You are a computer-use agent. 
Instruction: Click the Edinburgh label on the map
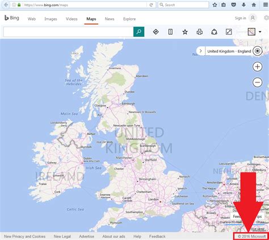[x=128, y=104]
